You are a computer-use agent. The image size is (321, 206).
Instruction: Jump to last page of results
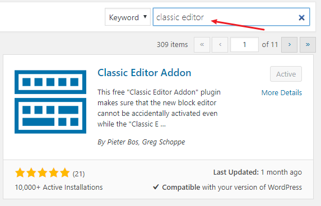click(308, 45)
